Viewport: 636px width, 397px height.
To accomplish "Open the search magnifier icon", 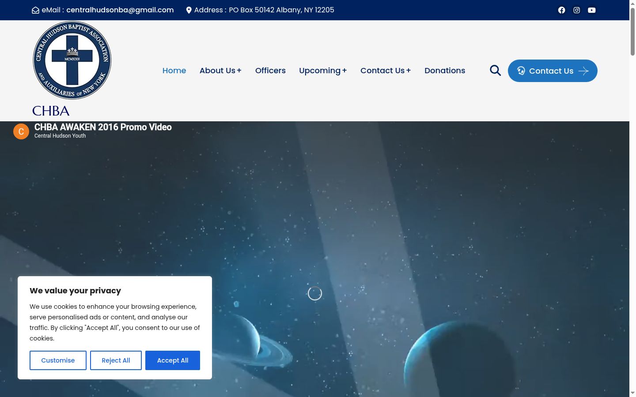I will 495,71.
